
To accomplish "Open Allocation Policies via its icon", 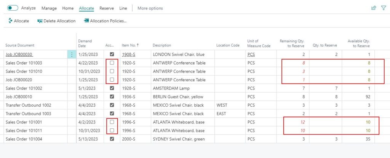I will click(86, 21).
